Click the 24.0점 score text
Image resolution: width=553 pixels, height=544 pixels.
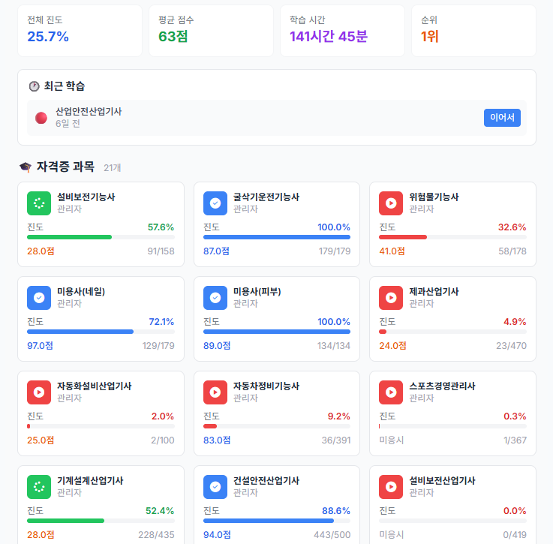pyautogui.click(x=392, y=346)
